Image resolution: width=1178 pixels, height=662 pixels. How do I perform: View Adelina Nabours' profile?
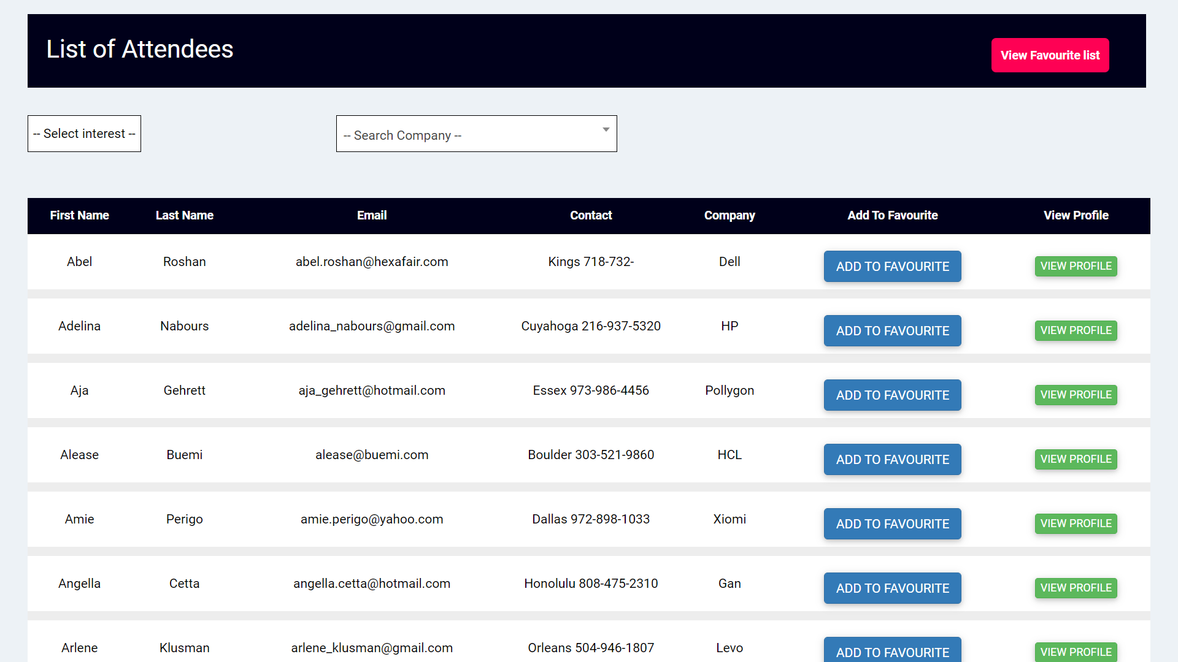coord(1076,330)
